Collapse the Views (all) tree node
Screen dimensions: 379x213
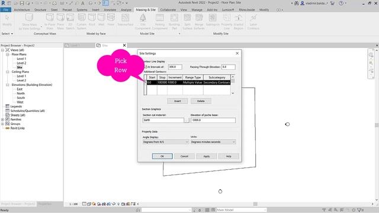[2, 50]
